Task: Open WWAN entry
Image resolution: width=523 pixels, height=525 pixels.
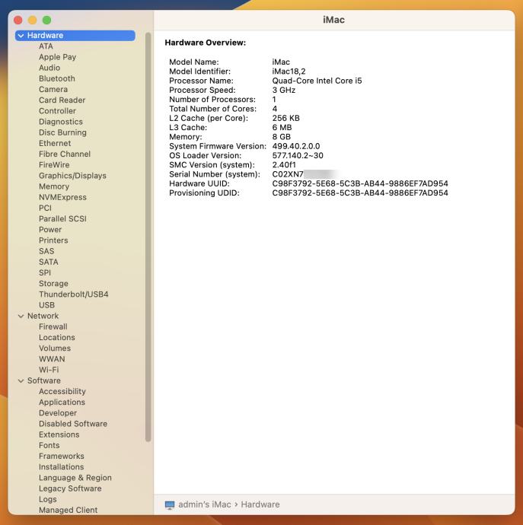Action: [52, 359]
